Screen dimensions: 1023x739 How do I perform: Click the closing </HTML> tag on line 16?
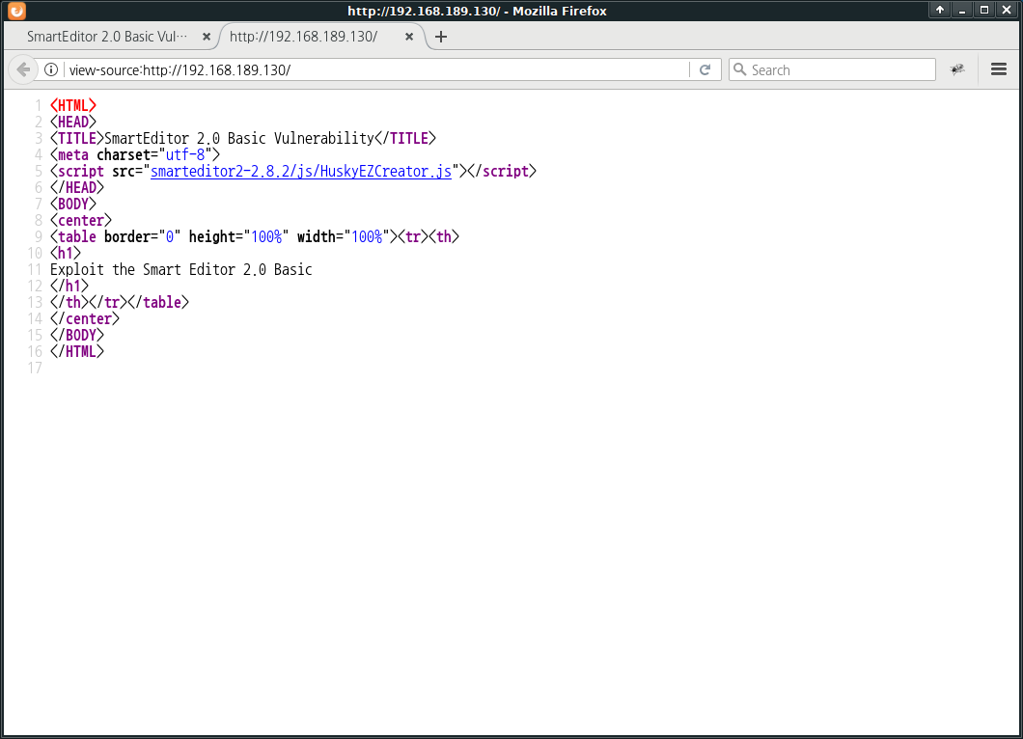click(x=77, y=351)
